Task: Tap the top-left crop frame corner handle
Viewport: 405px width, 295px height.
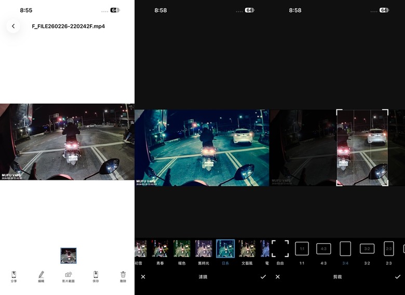Action: (339, 111)
